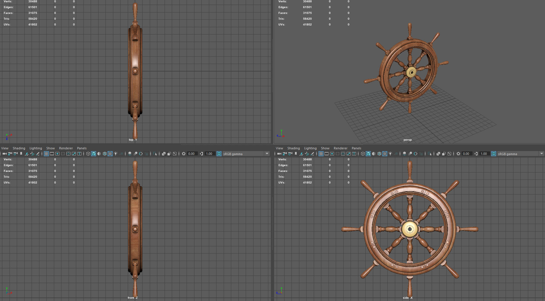Open View menu of front view panel
Image resolution: width=545 pixels, height=301 pixels.
click(5, 148)
